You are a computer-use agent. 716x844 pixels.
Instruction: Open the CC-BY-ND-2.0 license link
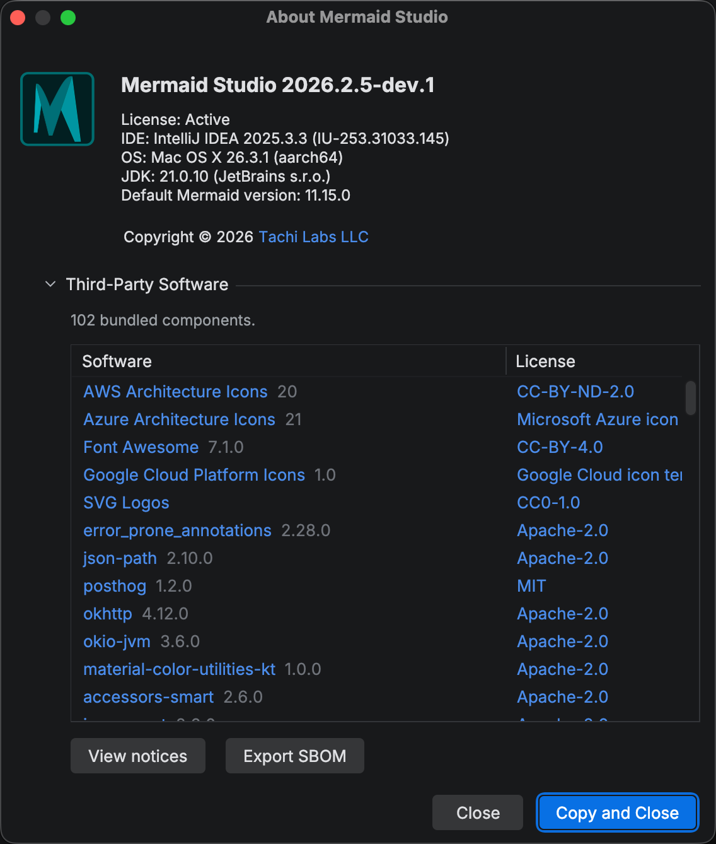pyautogui.click(x=575, y=392)
